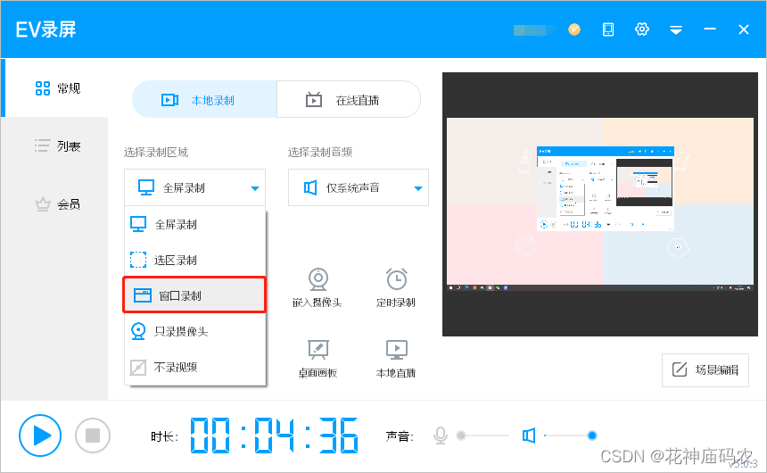Click the blurred username in title bar

[534, 30]
